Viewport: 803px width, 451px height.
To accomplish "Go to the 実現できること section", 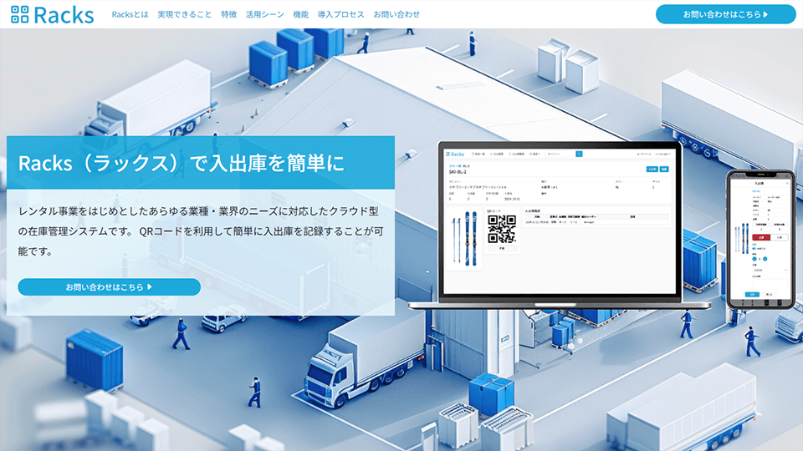I will click(x=185, y=15).
